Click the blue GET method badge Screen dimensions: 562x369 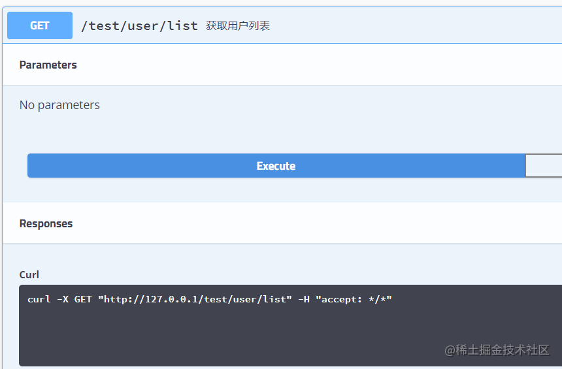point(40,25)
